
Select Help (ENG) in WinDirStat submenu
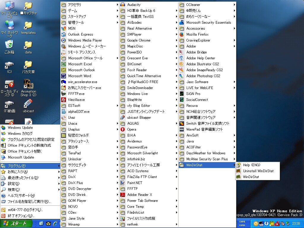258,165
